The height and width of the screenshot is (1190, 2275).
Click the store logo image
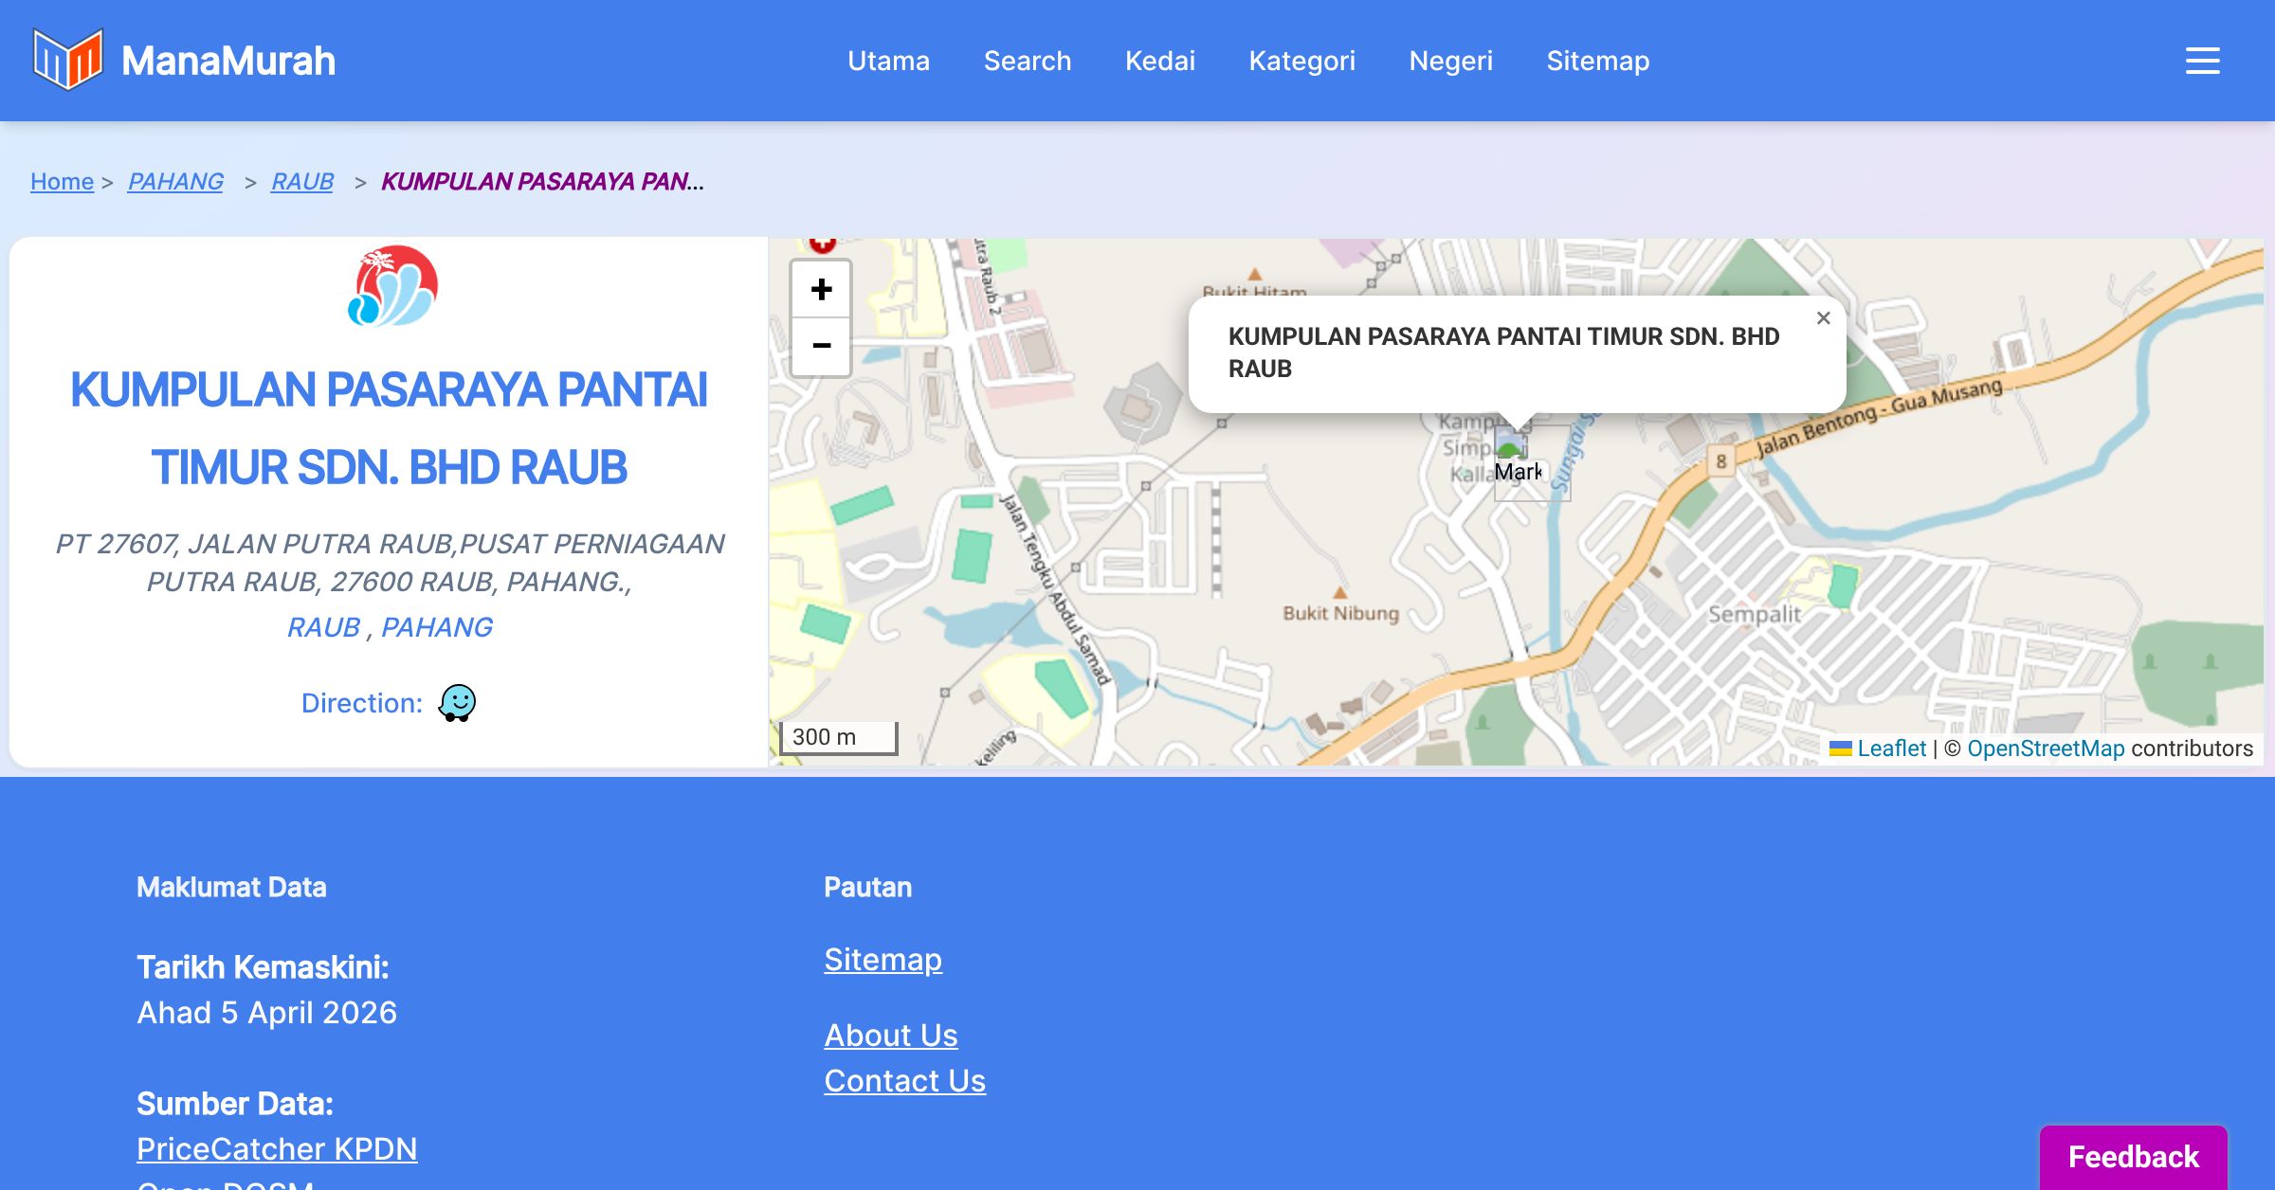tap(392, 286)
